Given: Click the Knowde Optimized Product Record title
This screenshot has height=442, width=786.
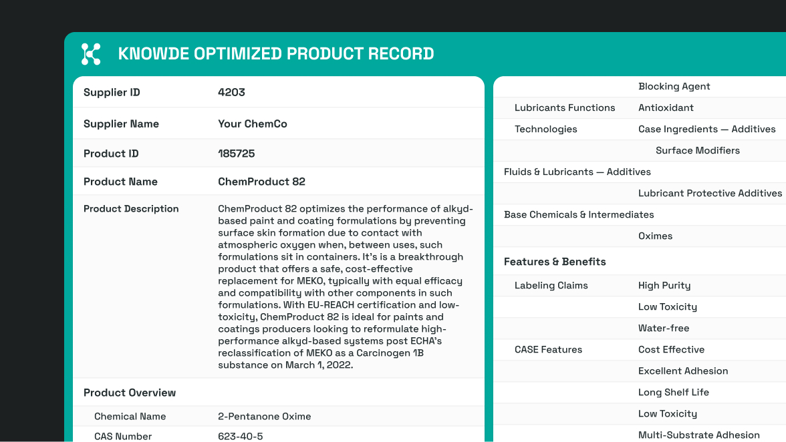Looking at the screenshot, I should 275,54.
